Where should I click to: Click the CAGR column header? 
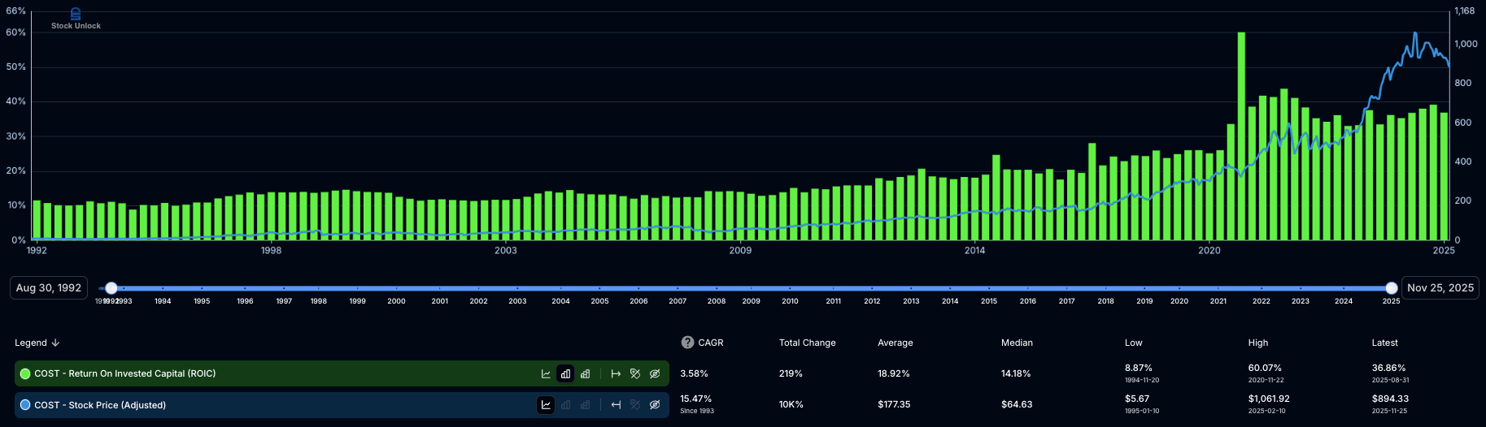711,343
